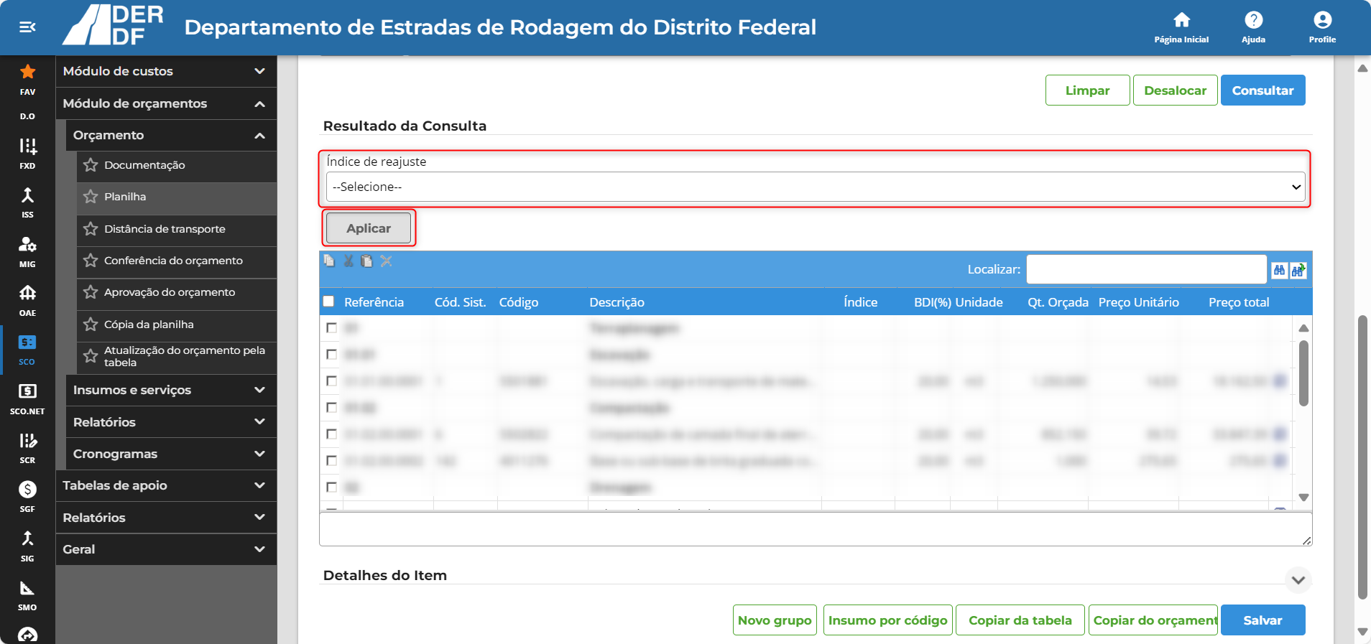Open the Documentação menu item
1371x644 pixels.
point(177,165)
